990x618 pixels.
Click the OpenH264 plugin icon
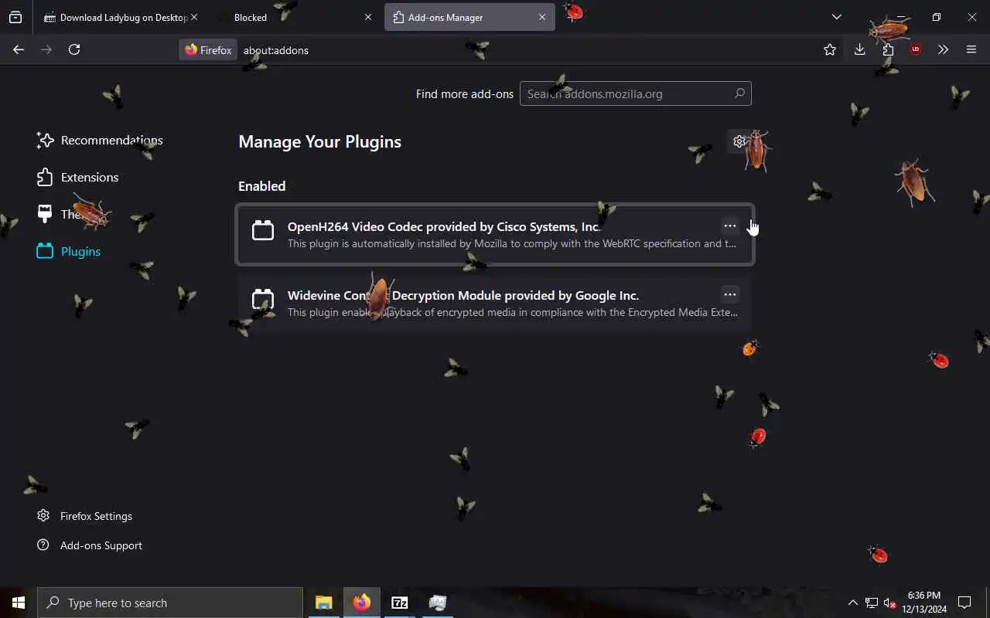point(263,230)
